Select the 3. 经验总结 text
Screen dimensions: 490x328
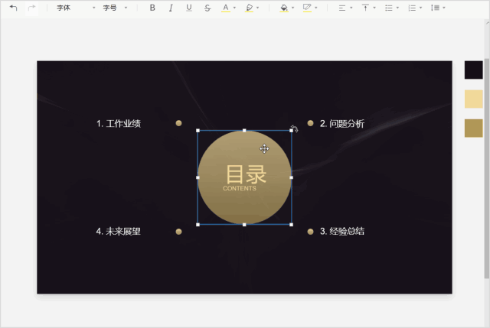[x=342, y=231]
